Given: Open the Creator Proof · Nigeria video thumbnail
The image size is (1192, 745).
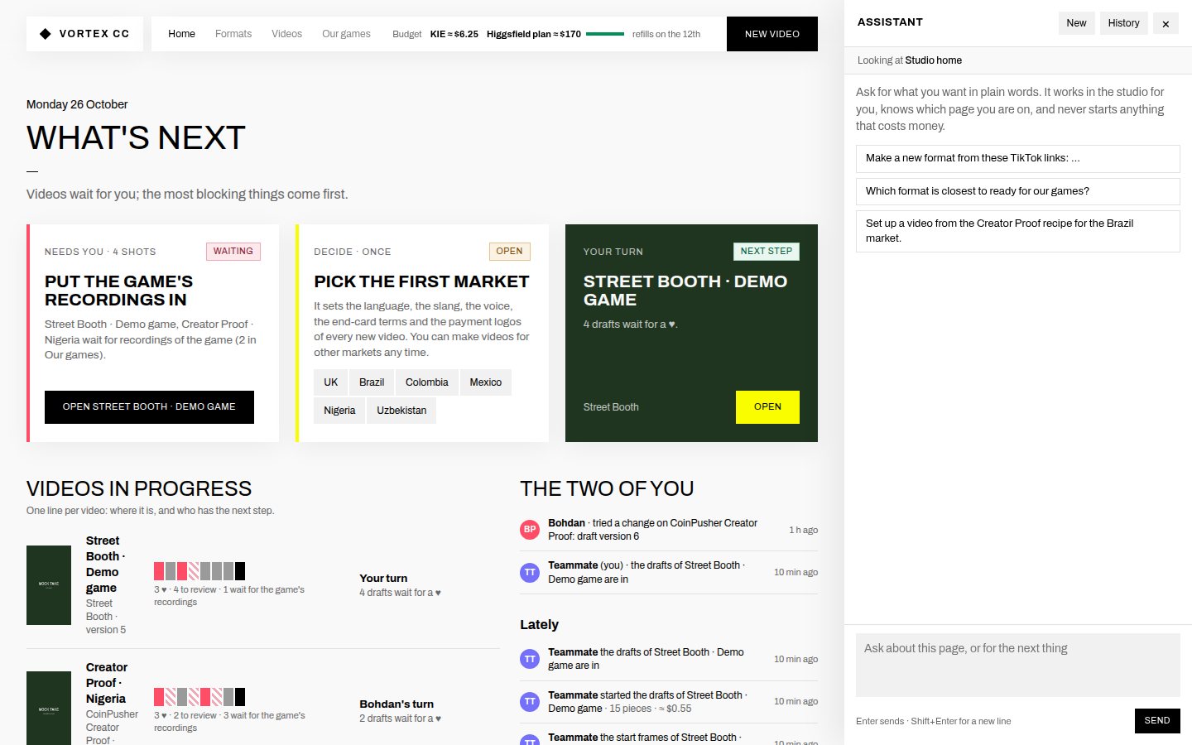Looking at the screenshot, I should (49, 709).
